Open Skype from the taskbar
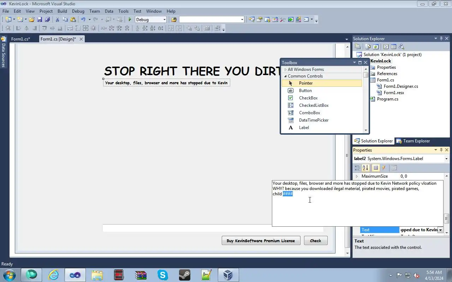The width and height of the screenshot is (452, 282). coord(163,275)
